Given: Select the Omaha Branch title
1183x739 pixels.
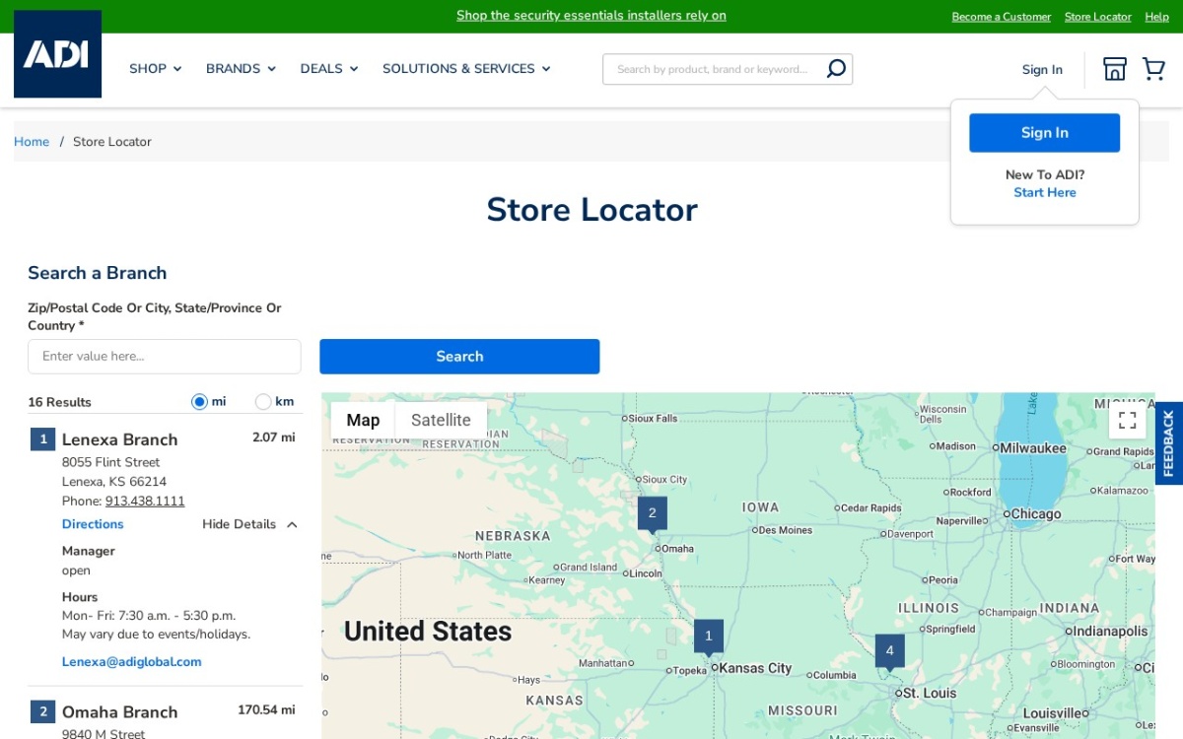Looking at the screenshot, I should tap(120, 712).
